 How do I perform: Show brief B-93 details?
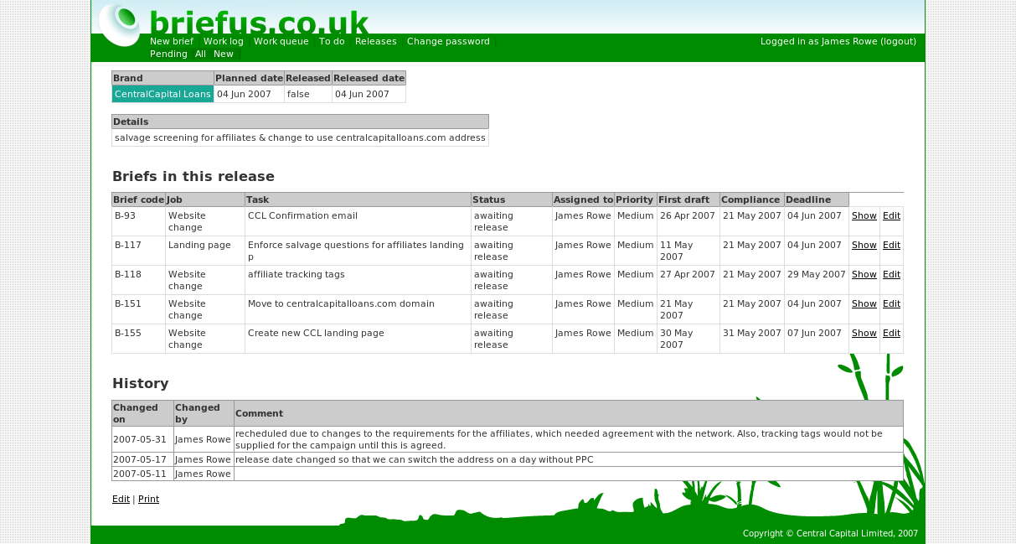(x=864, y=216)
